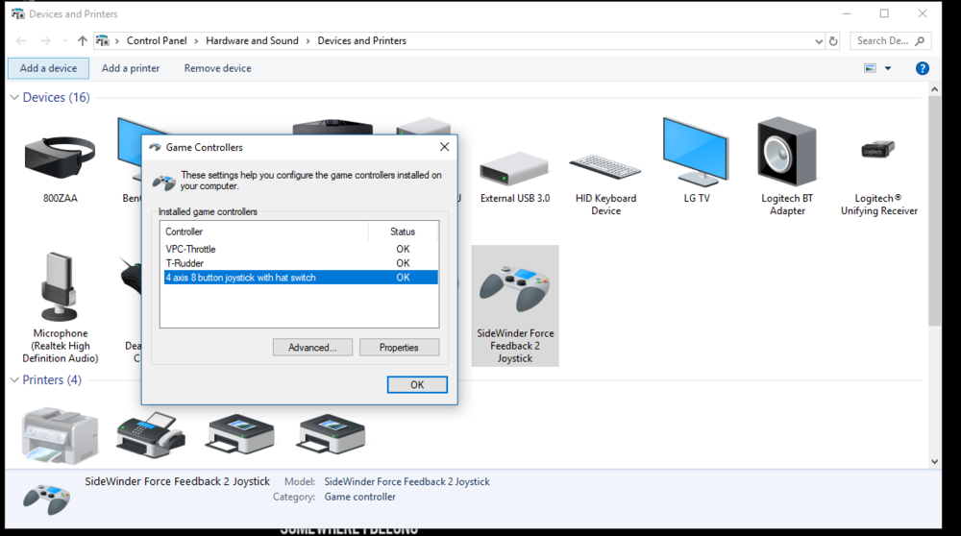The height and width of the screenshot is (536, 961).
Task: Click the refresh icon in address bar
Action: click(x=833, y=41)
